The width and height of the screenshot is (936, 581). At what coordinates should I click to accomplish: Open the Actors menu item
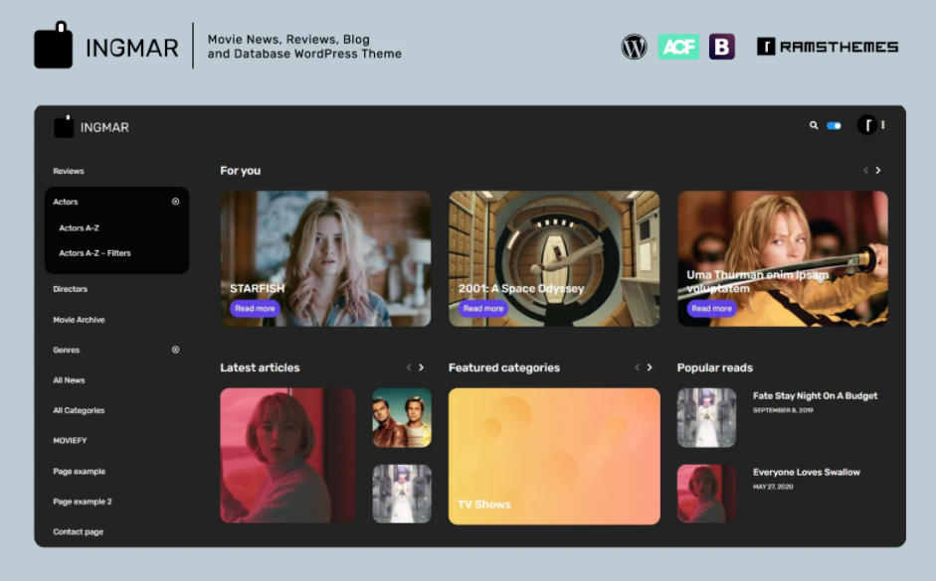click(x=66, y=202)
